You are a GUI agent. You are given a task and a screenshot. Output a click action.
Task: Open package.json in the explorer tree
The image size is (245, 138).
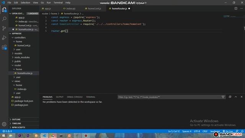[21, 105]
